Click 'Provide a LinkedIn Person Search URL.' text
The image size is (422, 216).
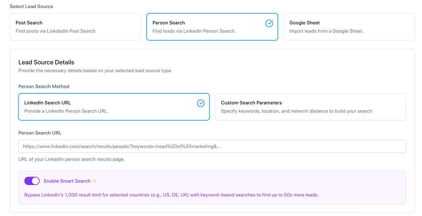[x=66, y=111]
